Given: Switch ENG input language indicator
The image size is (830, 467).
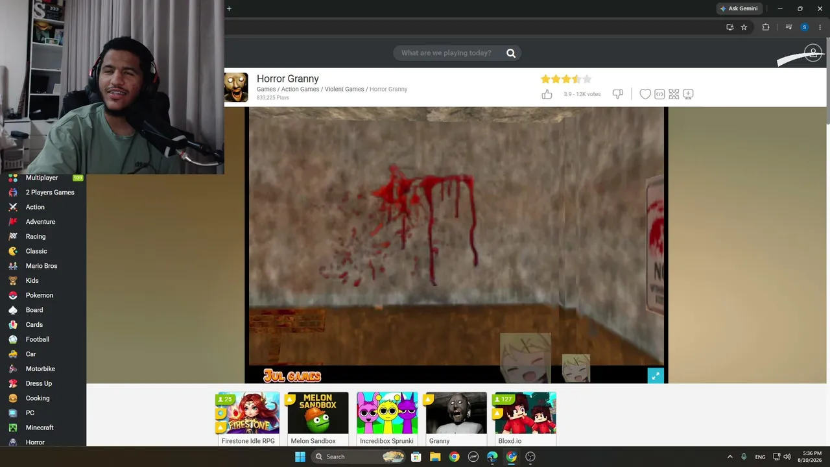Looking at the screenshot, I should (760, 457).
